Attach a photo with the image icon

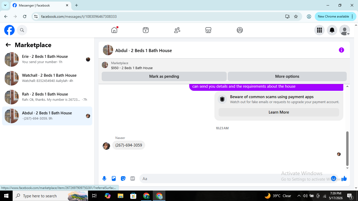[x=114, y=178]
